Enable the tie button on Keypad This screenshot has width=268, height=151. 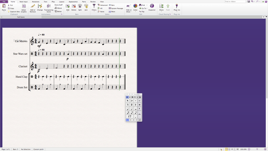coord(139,114)
